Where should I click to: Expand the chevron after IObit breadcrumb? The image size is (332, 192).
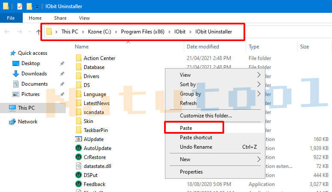(x=190, y=32)
